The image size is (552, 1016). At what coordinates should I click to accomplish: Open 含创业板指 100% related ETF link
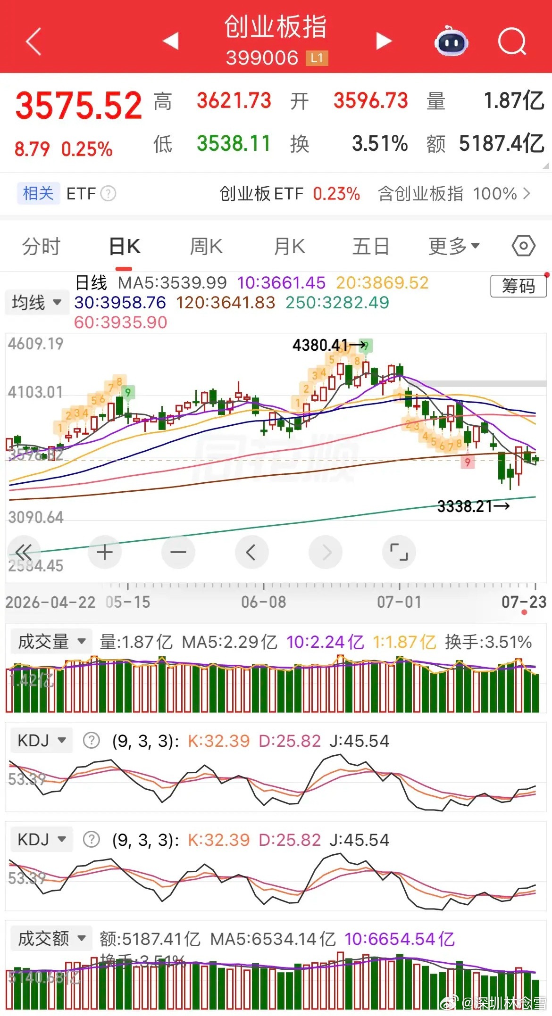454,193
